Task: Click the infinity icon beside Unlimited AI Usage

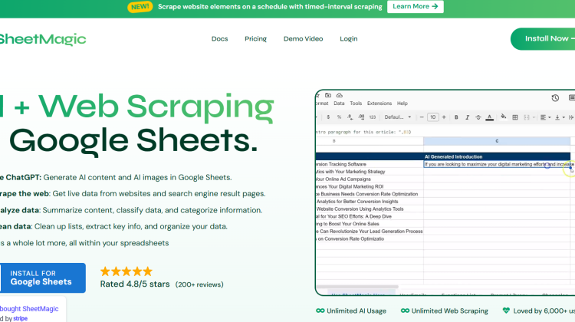Action: coord(320,310)
